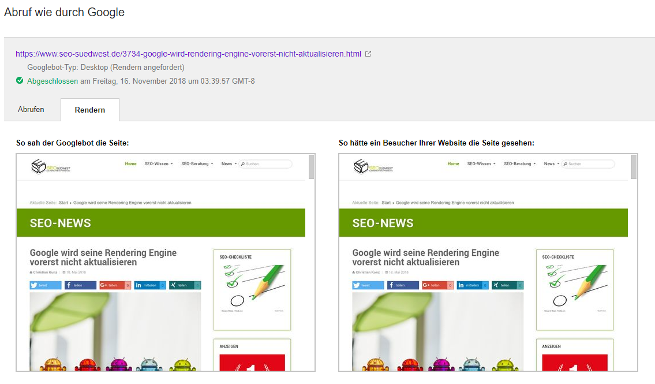
Task: Click the Twitter tweet button in Googlebot preview
Action: click(x=46, y=285)
